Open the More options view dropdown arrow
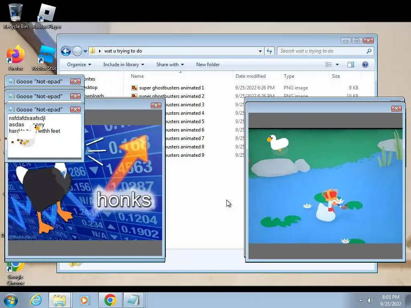Screen dimensions: 411x308 point(337,65)
